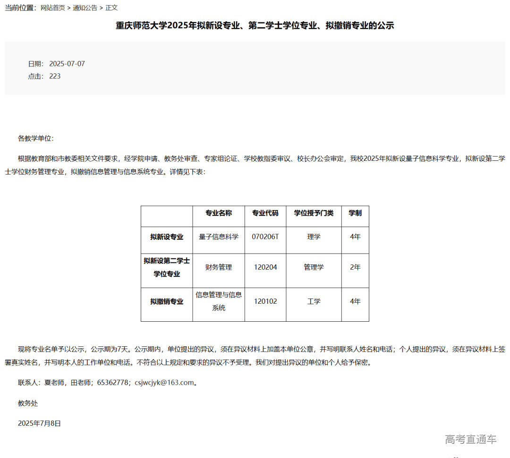Open the 通知公告 breadcrumb link

click(85, 8)
